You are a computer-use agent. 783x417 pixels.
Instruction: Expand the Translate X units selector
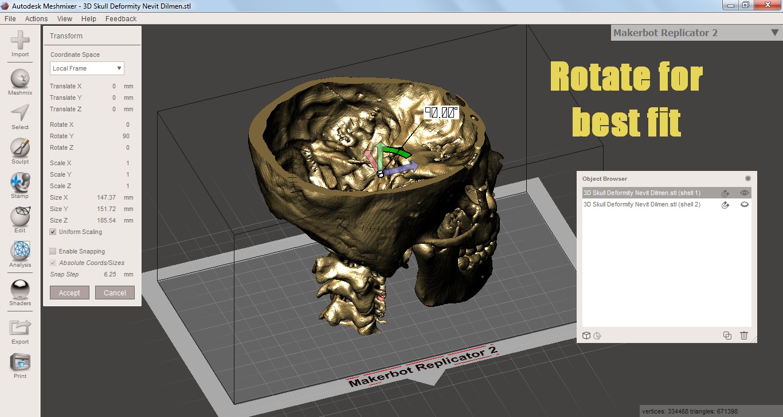click(x=128, y=86)
